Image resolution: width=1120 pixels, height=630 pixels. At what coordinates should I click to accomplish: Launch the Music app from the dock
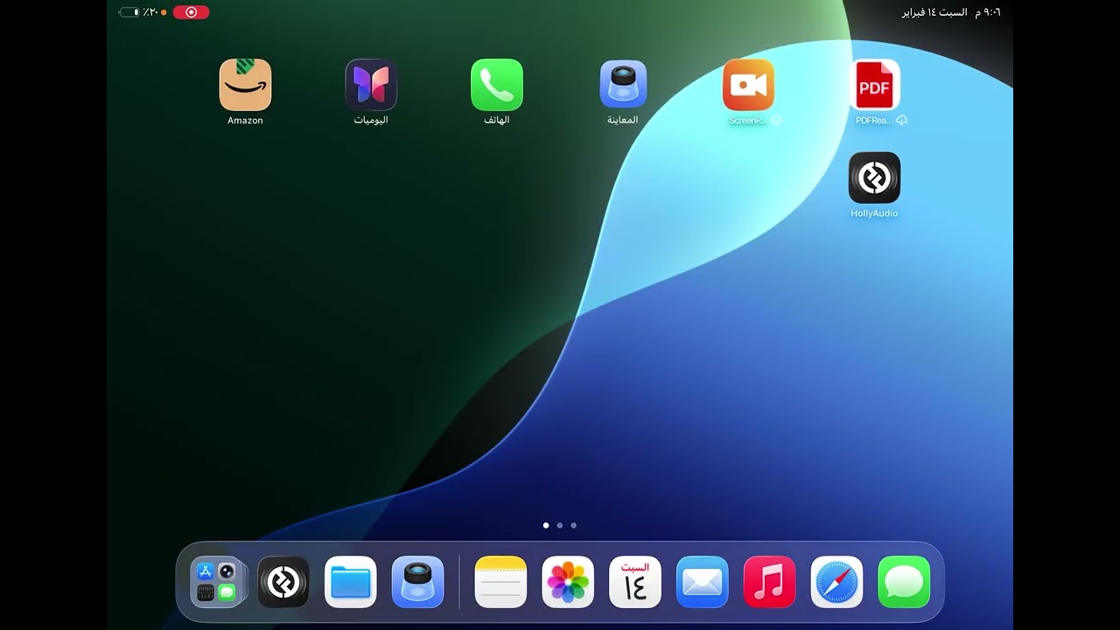coord(770,582)
